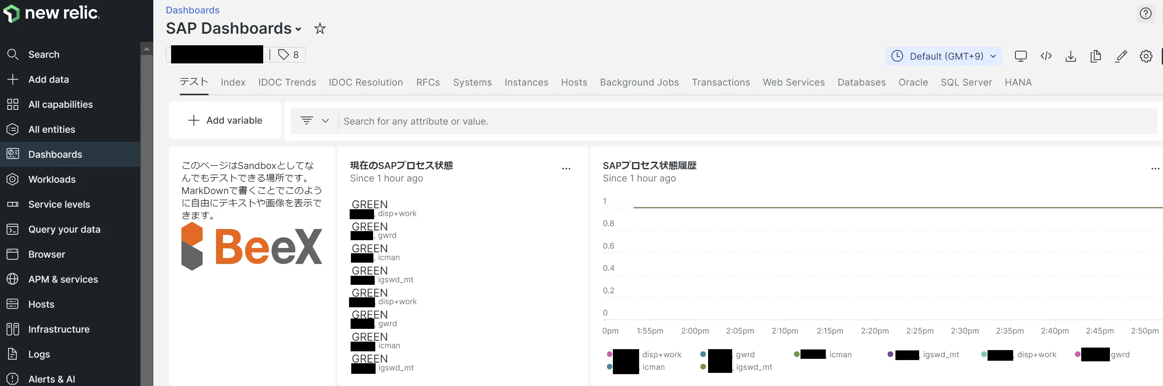Image resolution: width=1163 pixels, height=386 pixels.
Task: View dashboard JSON code icon
Action: [x=1046, y=56]
